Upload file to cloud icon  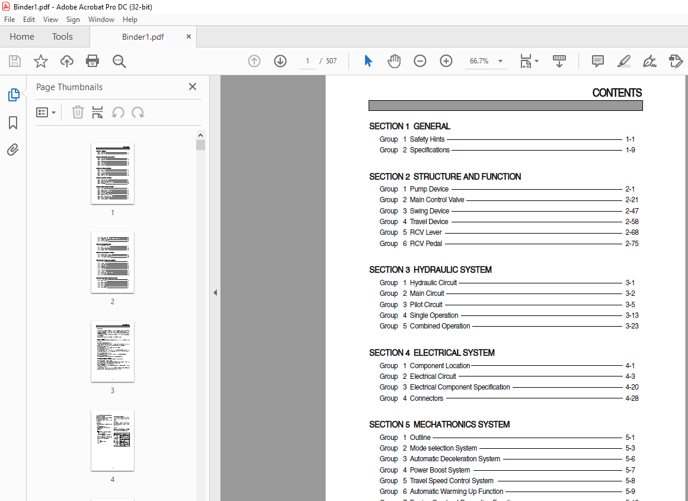coord(67,61)
